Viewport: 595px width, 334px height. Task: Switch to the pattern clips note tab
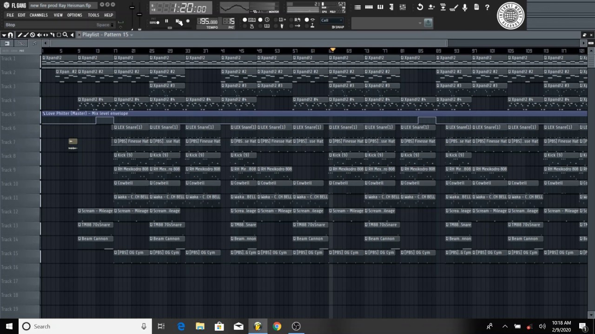point(34,44)
